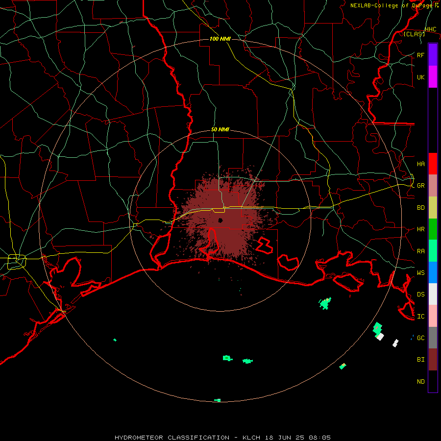Click the 50 NMI range ring label

[220, 129]
